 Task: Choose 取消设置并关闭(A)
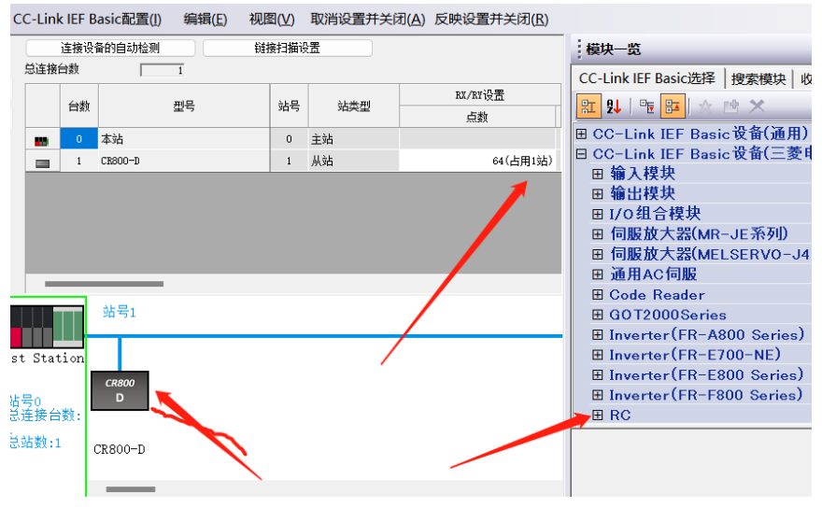[x=367, y=20]
